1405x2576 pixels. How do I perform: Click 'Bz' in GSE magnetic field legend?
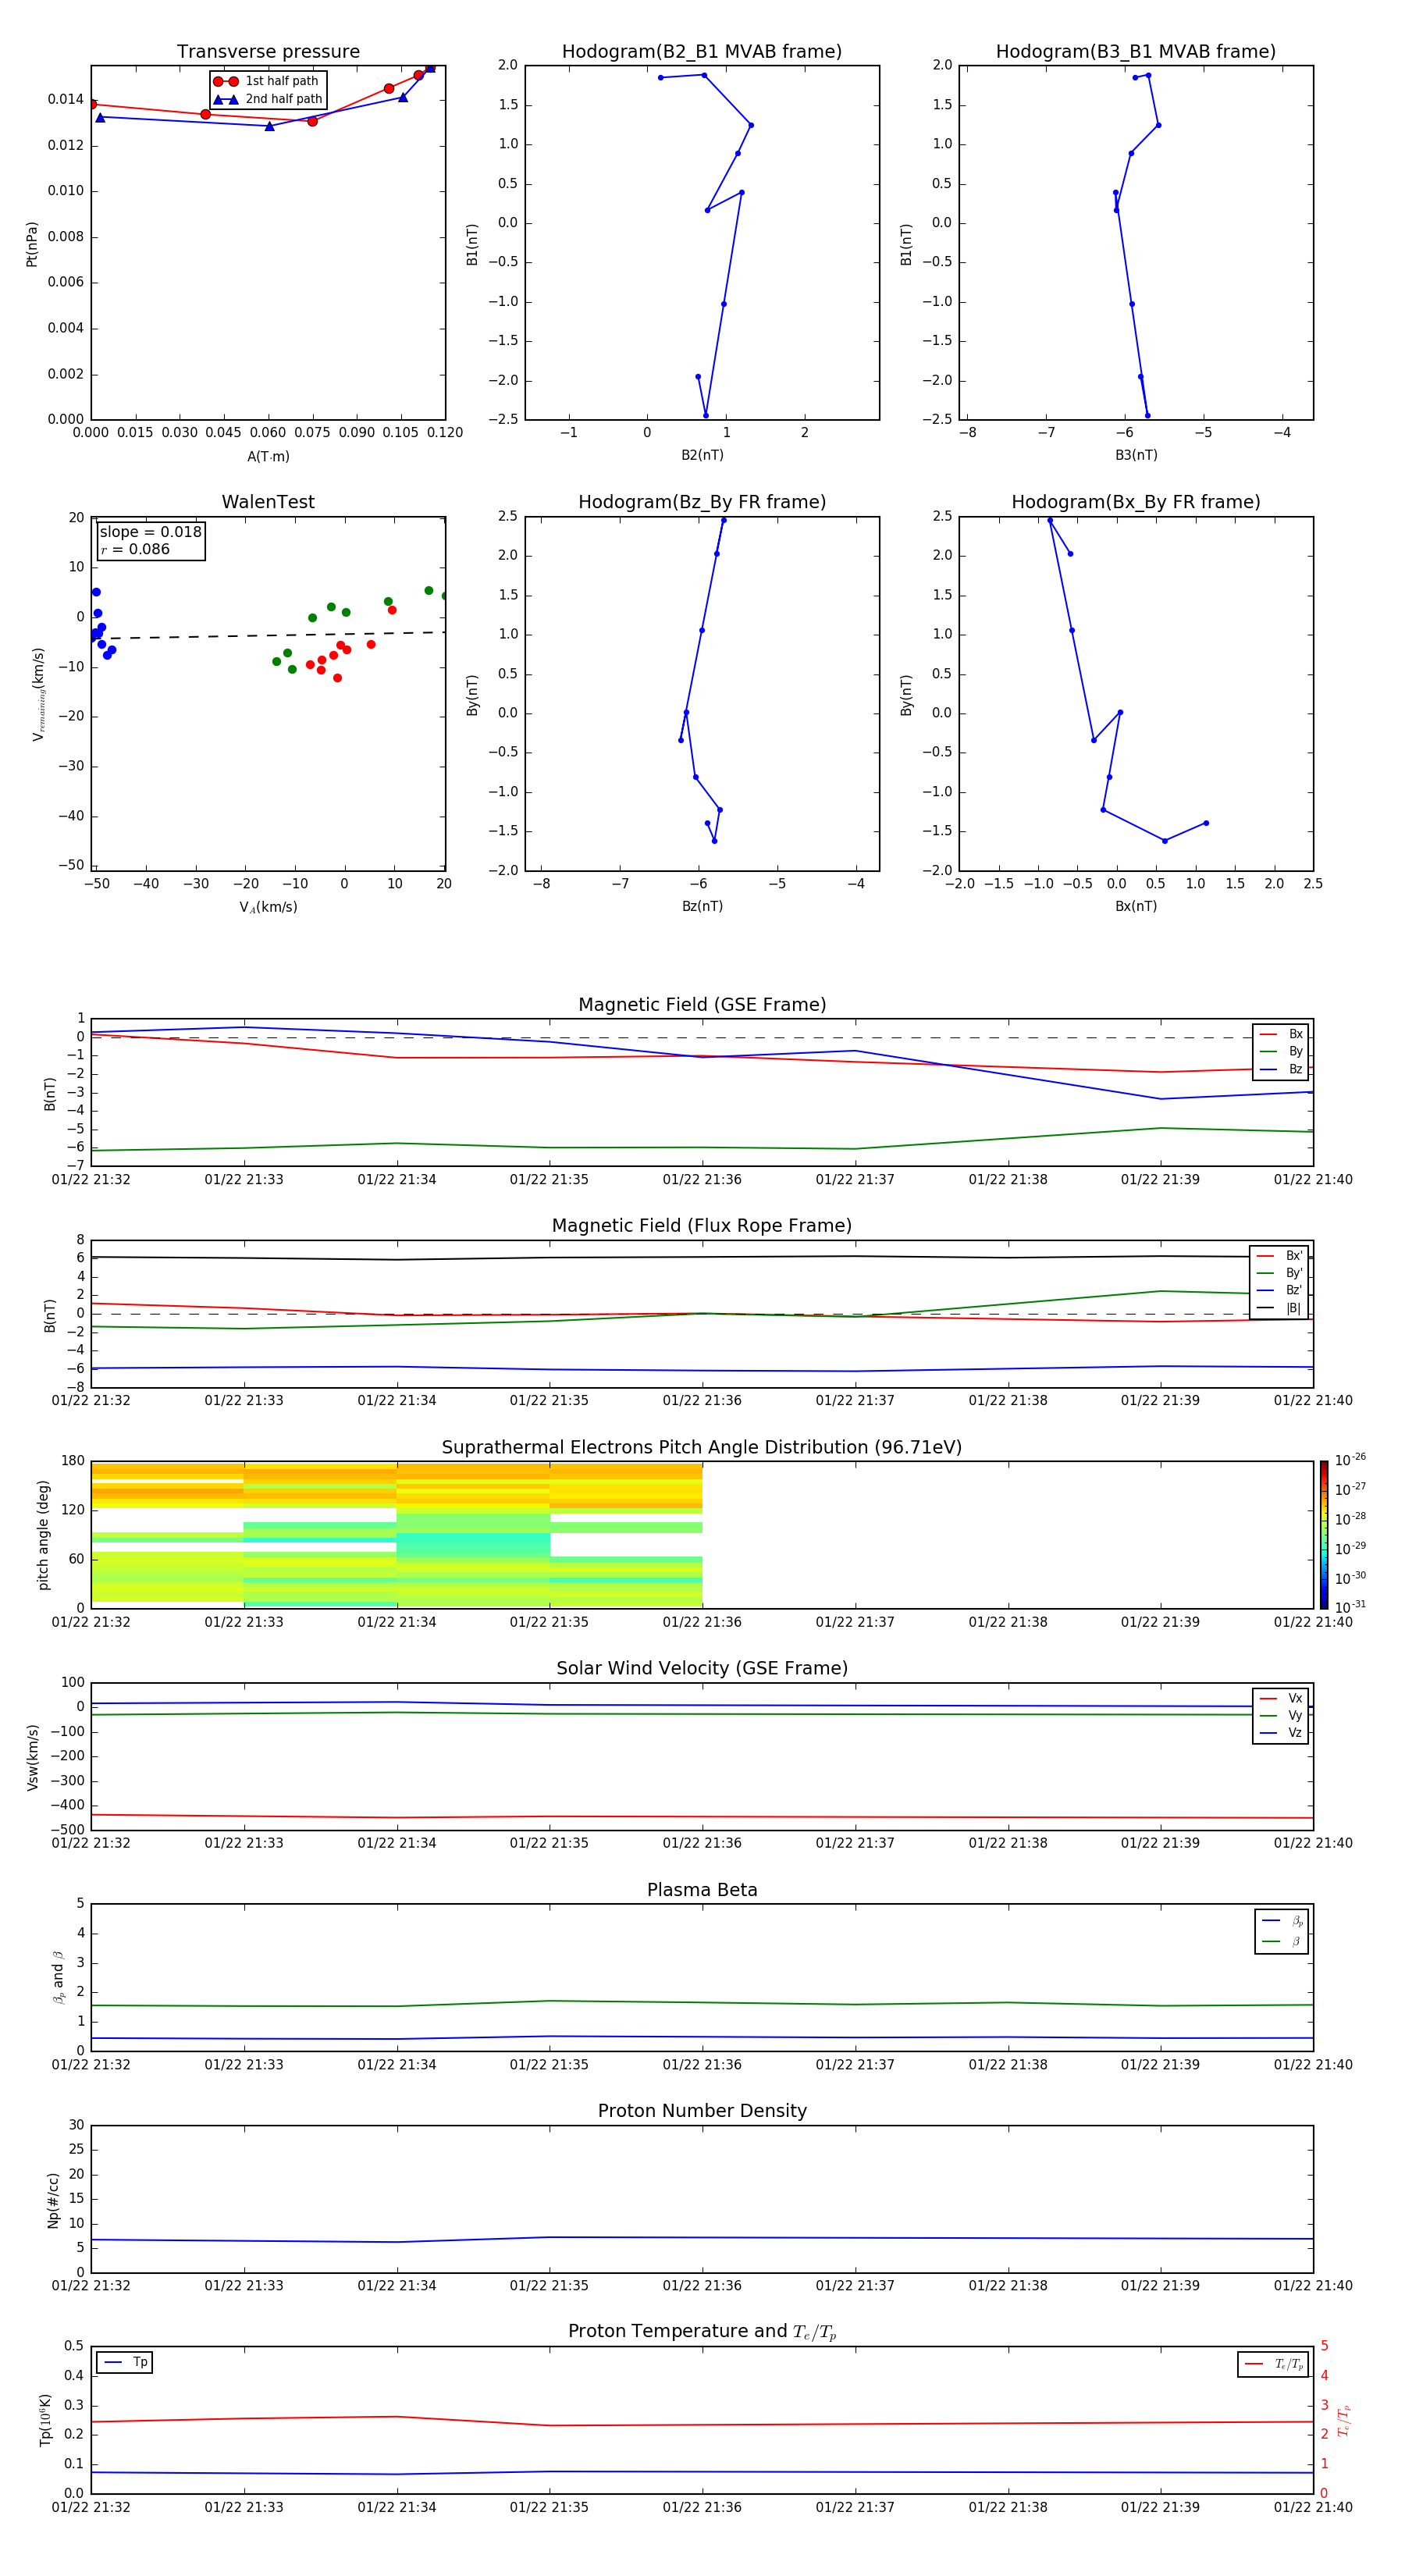point(1295,1069)
